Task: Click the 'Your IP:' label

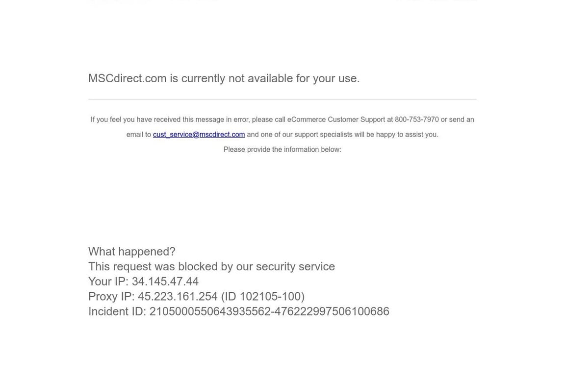Action: 108,282
